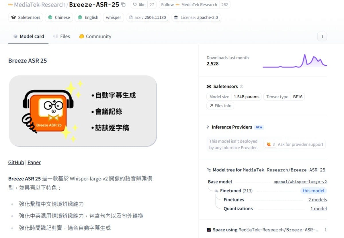This screenshot has width=344, height=238.
Task: Open the openai/whisper-large-v2 base model
Action: (x=300, y=182)
